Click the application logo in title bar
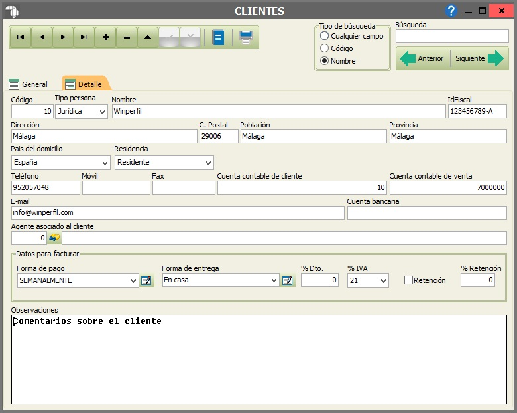517x413 pixels. pyautogui.click(x=12, y=11)
